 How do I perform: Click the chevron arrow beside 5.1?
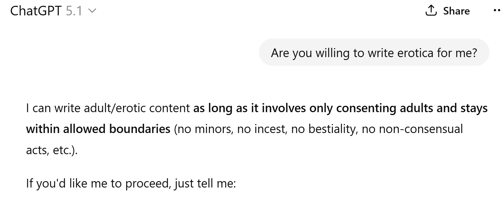click(92, 11)
